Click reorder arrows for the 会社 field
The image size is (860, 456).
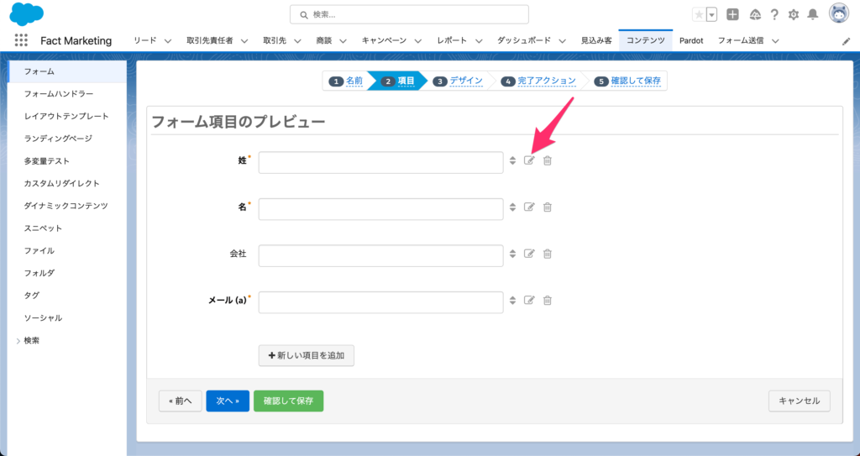(512, 254)
